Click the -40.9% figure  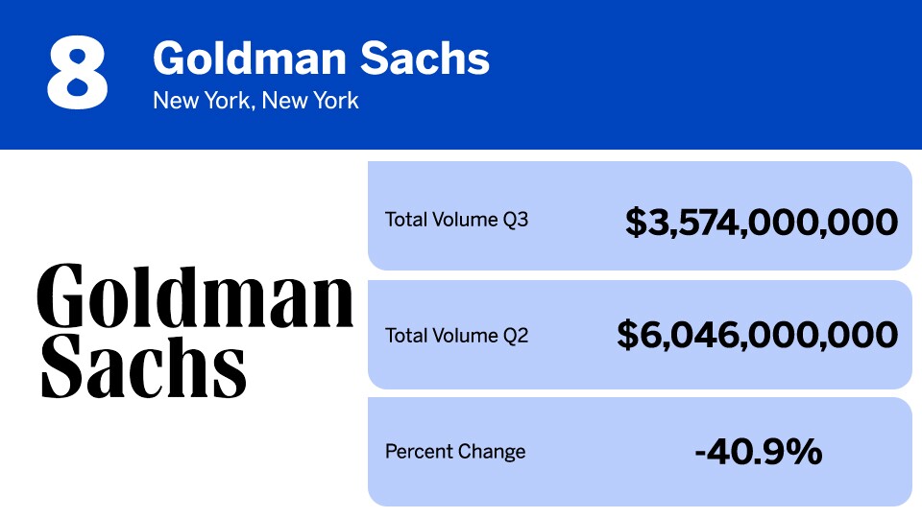point(758,451)
